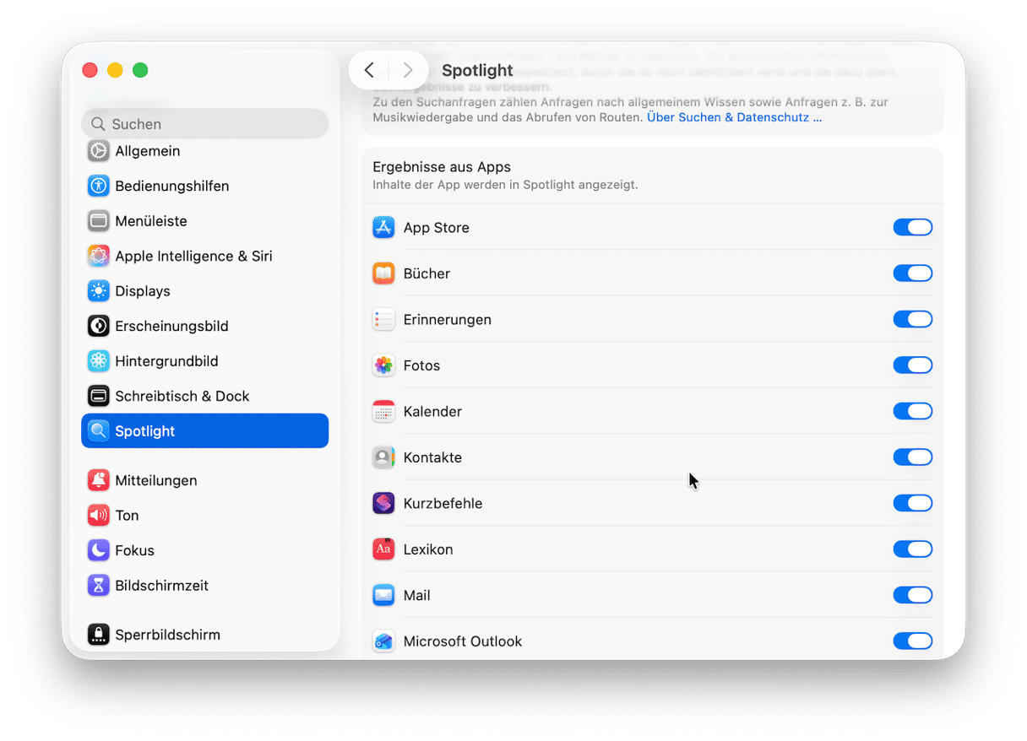
Task: Open the Allgemein settings icon
Action: 98,150
